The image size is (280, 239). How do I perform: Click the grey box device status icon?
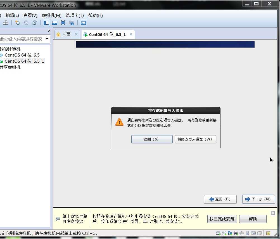click(x=259, y=233)
